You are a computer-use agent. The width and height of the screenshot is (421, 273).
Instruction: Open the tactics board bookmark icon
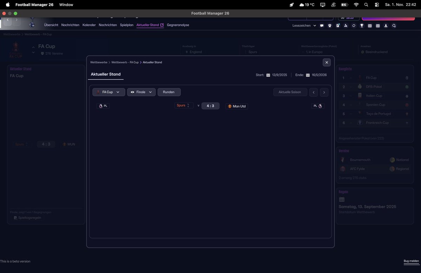[x=338, y=26]
